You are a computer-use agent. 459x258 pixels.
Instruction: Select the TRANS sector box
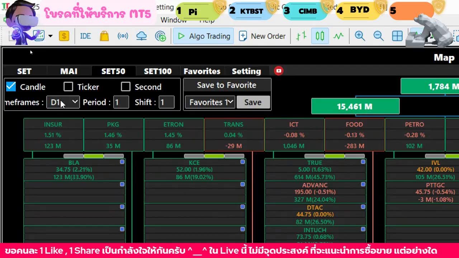pyautogui.click(x=234, y=135)
